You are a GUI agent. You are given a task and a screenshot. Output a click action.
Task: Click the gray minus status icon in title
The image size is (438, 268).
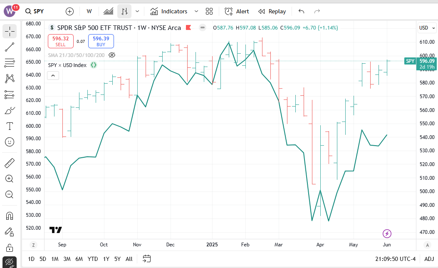tap(203, 27)
